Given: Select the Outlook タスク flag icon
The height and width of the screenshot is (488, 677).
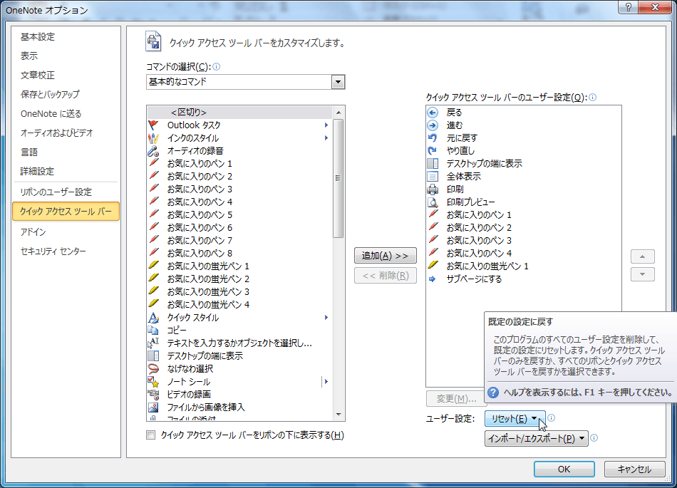Looking at the screenshot, I should click(x=153, y=125).
